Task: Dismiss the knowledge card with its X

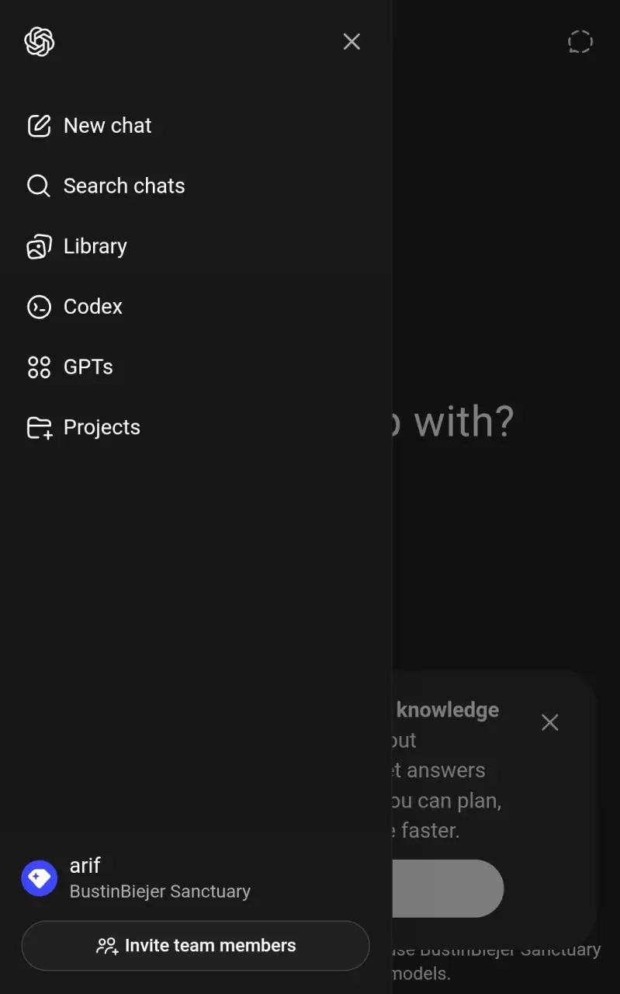Action: [550, 722]
